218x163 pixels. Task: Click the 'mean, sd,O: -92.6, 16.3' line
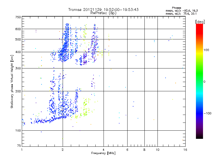(181, 11)
